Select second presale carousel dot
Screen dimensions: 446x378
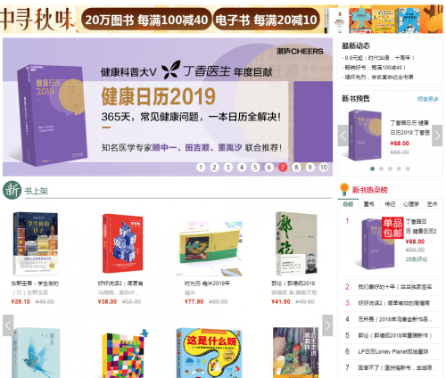pyautogui.click(x=381, y=168)
